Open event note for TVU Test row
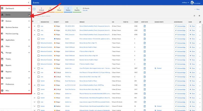This screenshot has height=111, width=203. (x=145, y=77)
